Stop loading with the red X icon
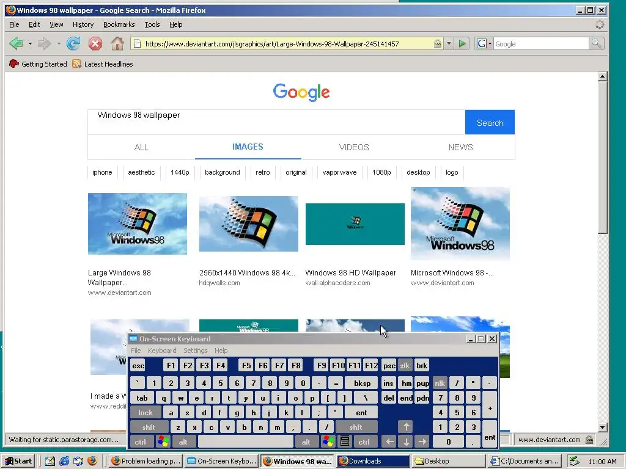The image size is (626, 469). pos(95,43)
